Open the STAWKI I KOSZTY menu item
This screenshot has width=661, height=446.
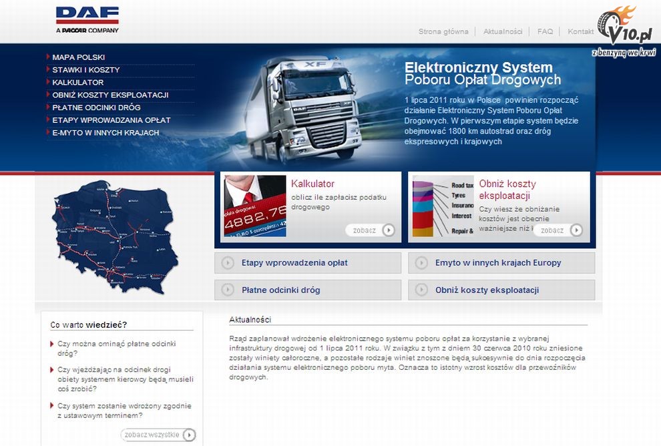pos(86,70)
